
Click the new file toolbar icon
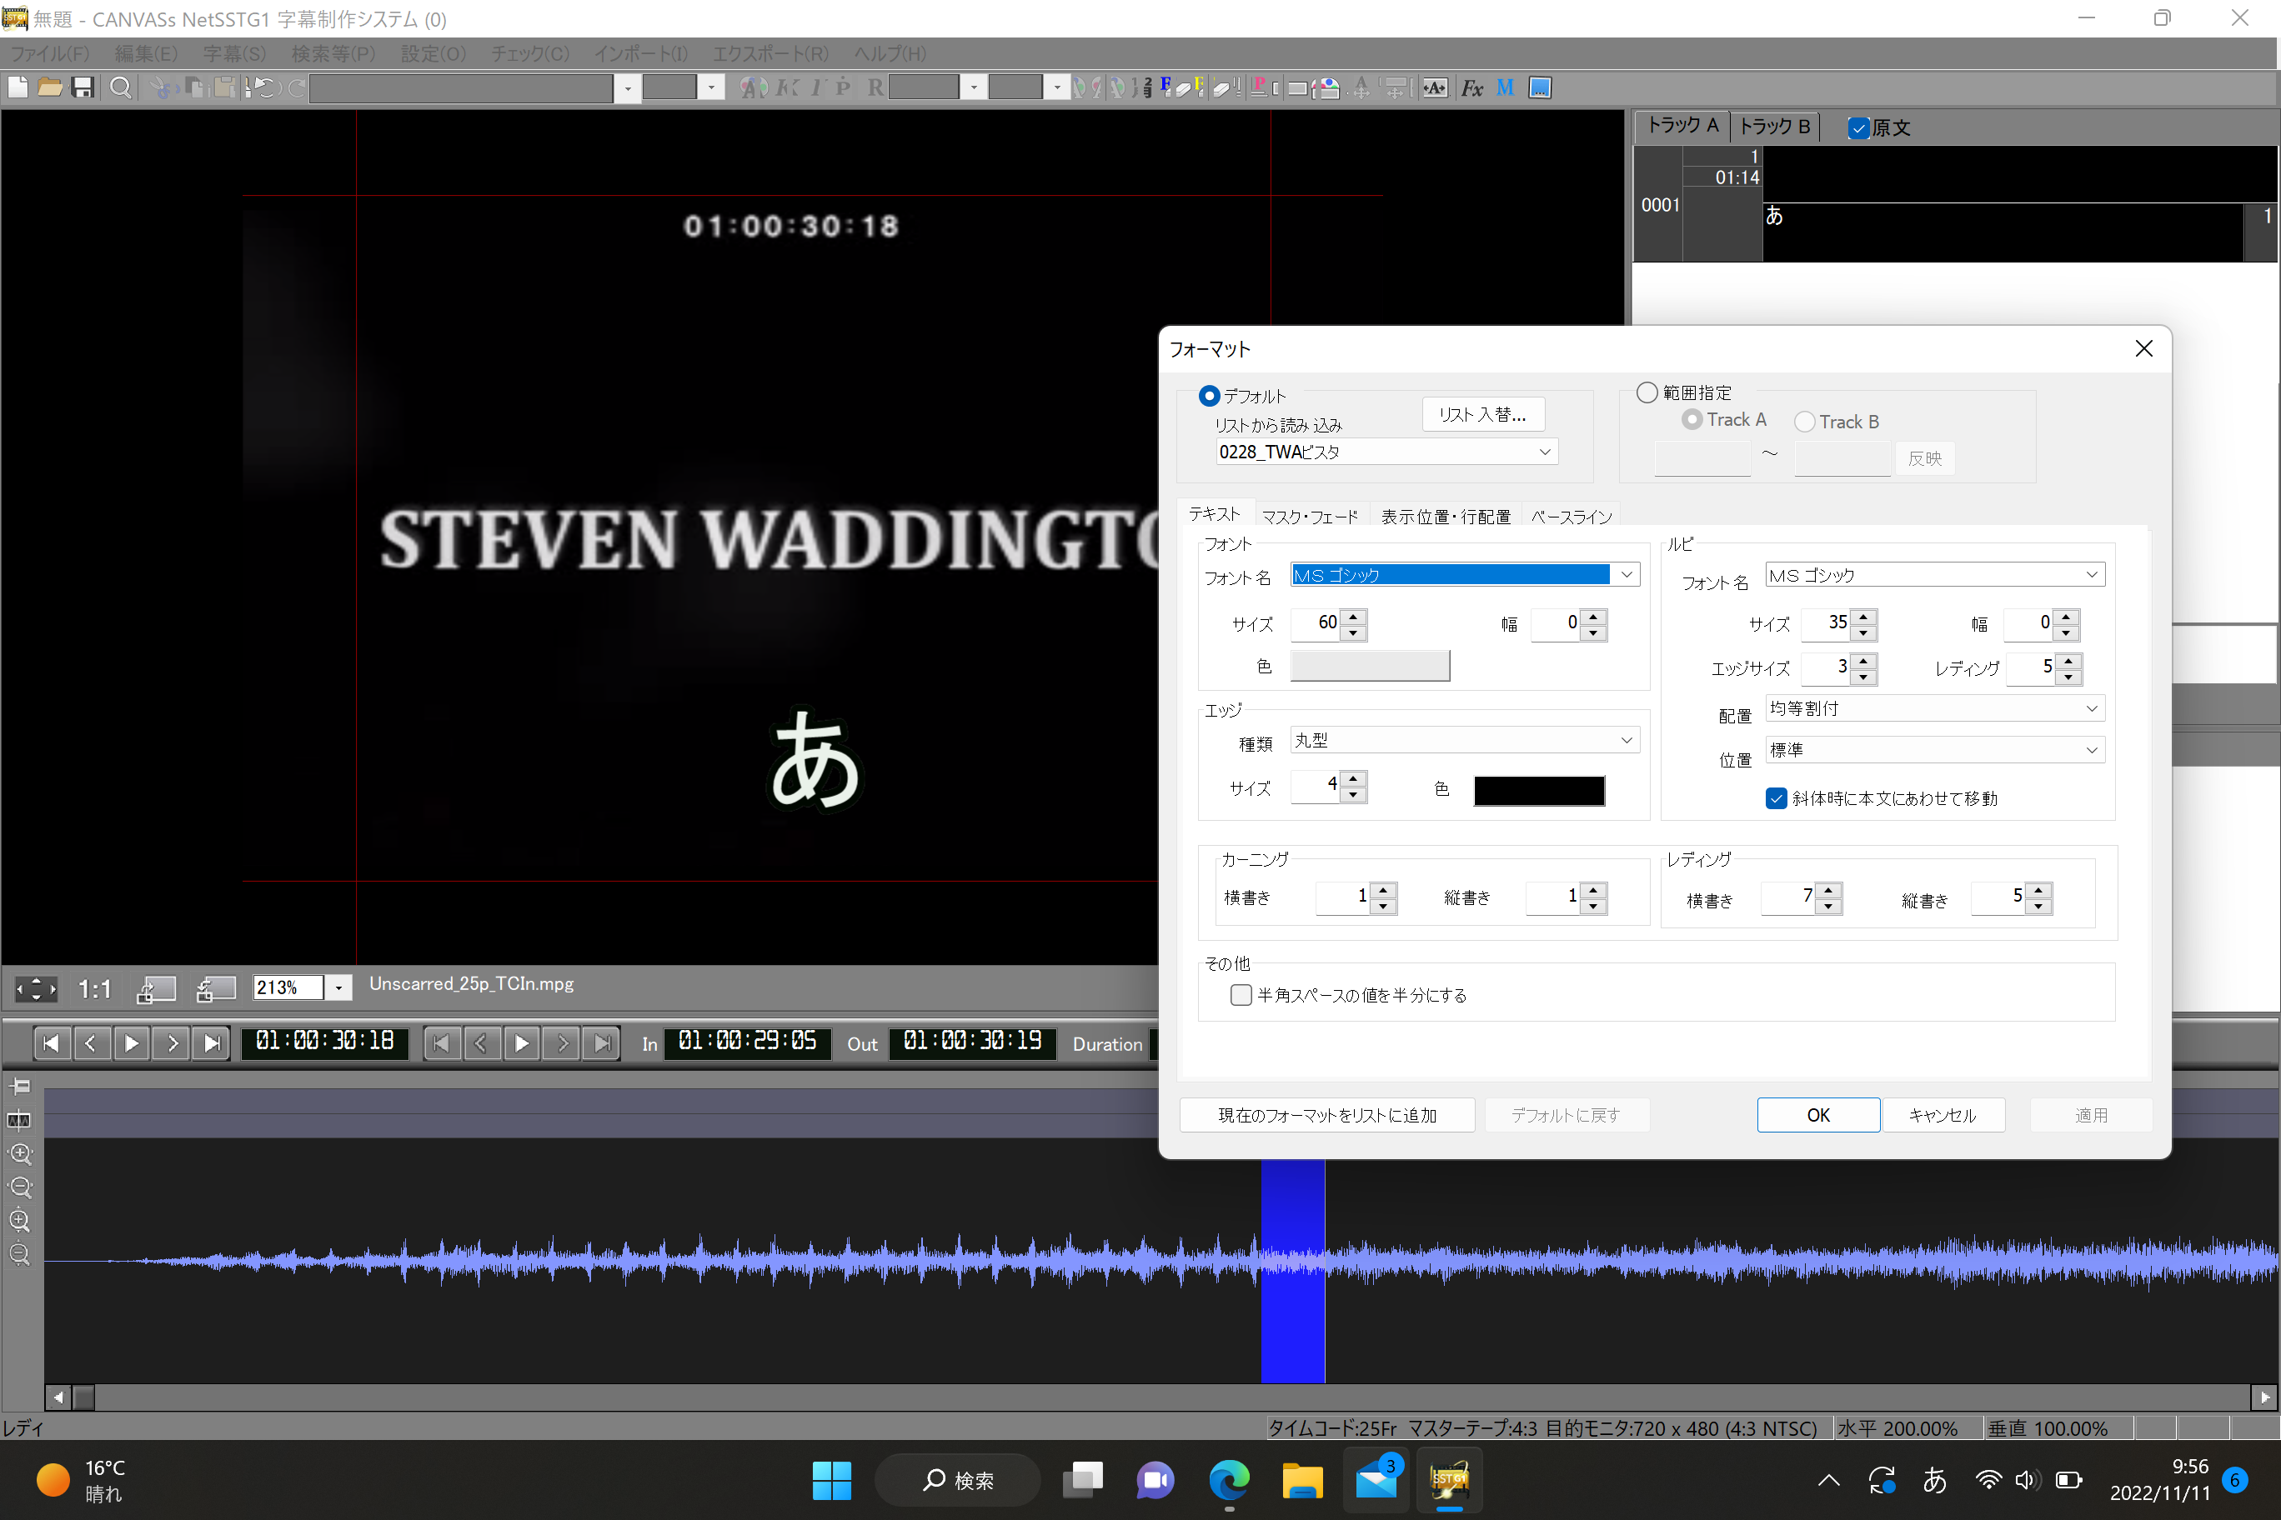pyautogui.click(x=18, y=88)
